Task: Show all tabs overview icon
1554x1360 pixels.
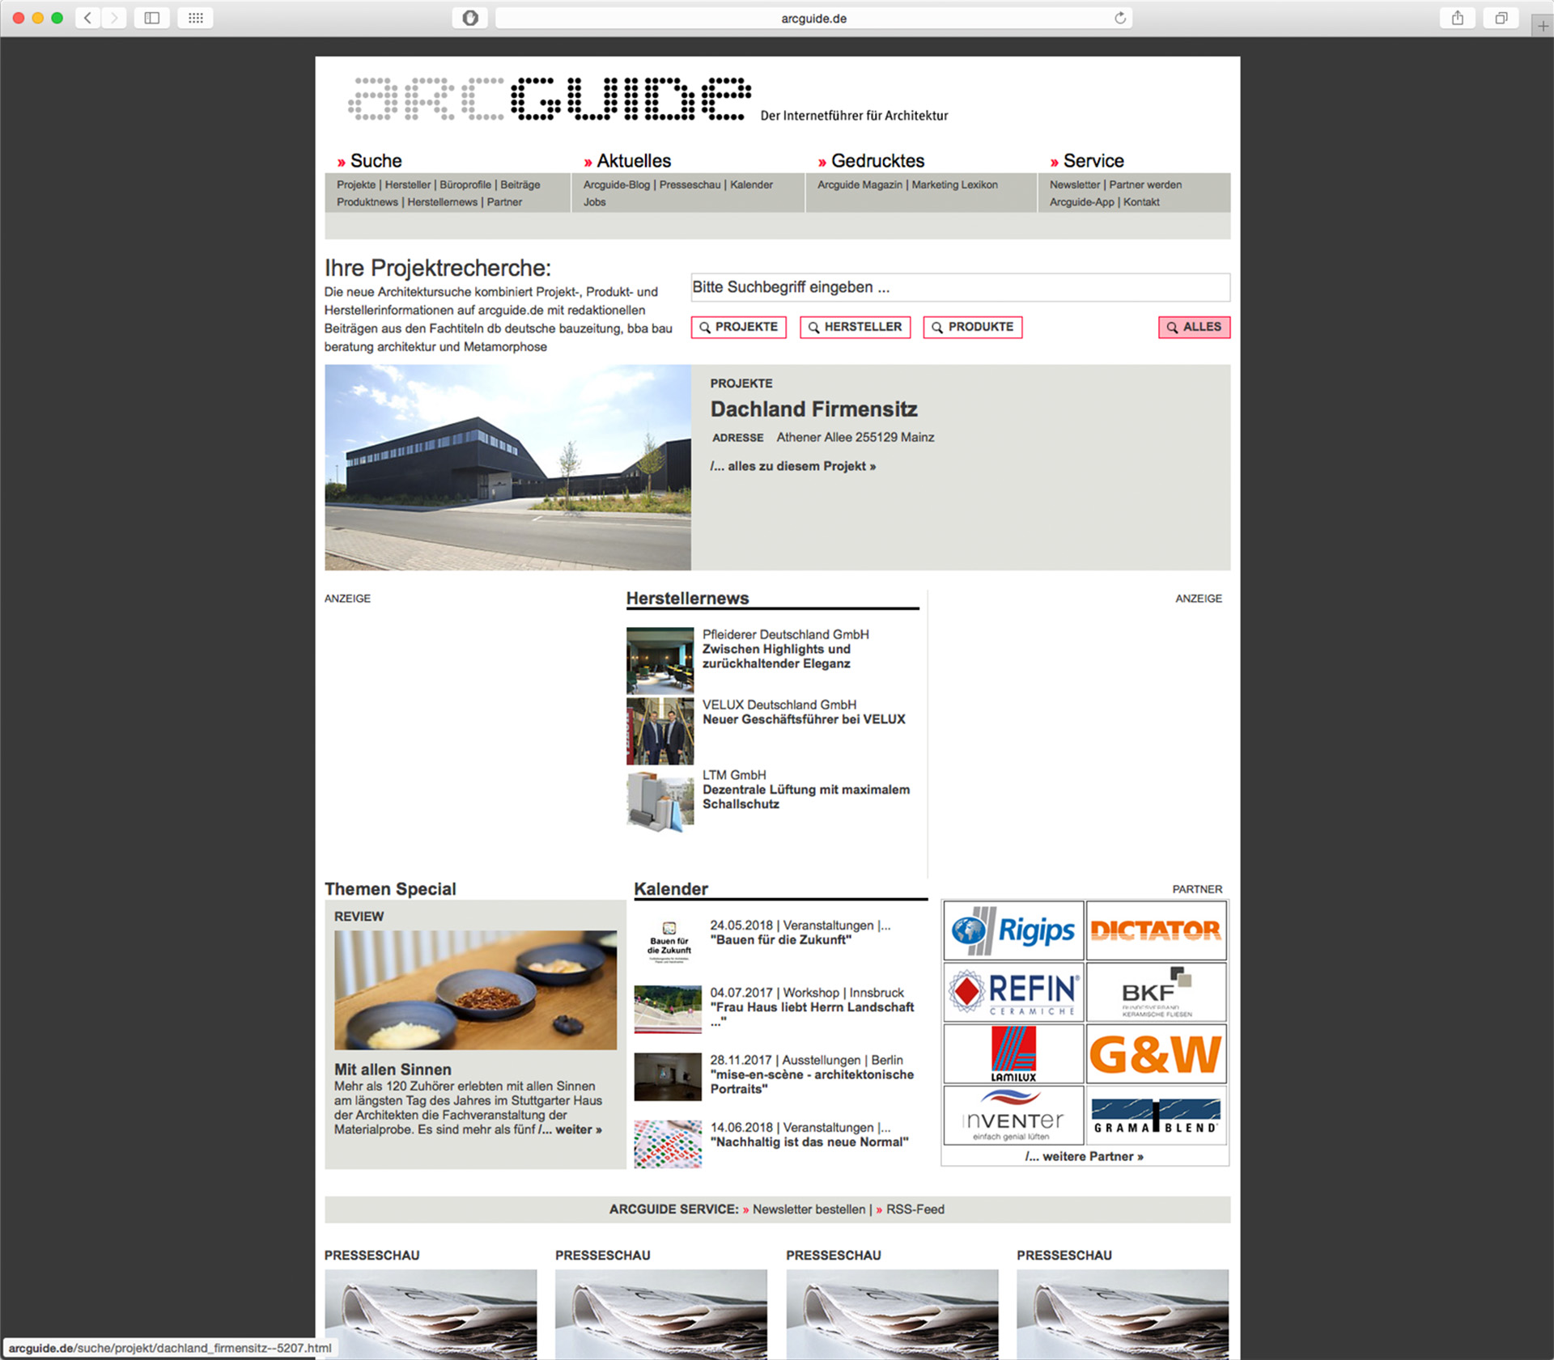Action: click(x=1501, y=18)
